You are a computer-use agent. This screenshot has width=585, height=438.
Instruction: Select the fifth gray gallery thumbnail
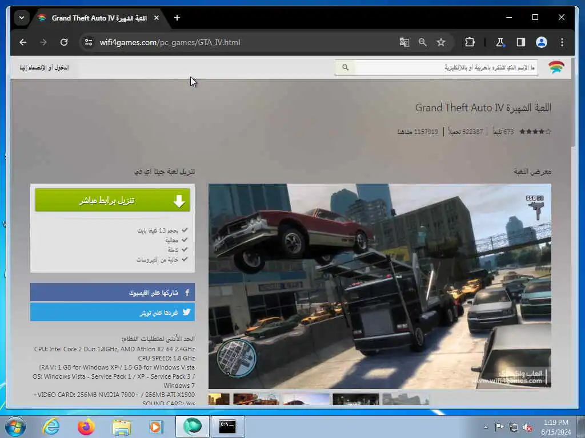[406, 399]
